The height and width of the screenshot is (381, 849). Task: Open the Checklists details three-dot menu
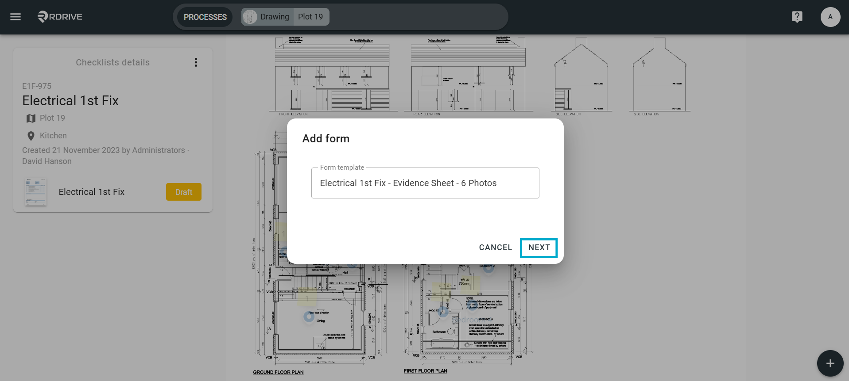pyautogui.click(x=196, y=62)
